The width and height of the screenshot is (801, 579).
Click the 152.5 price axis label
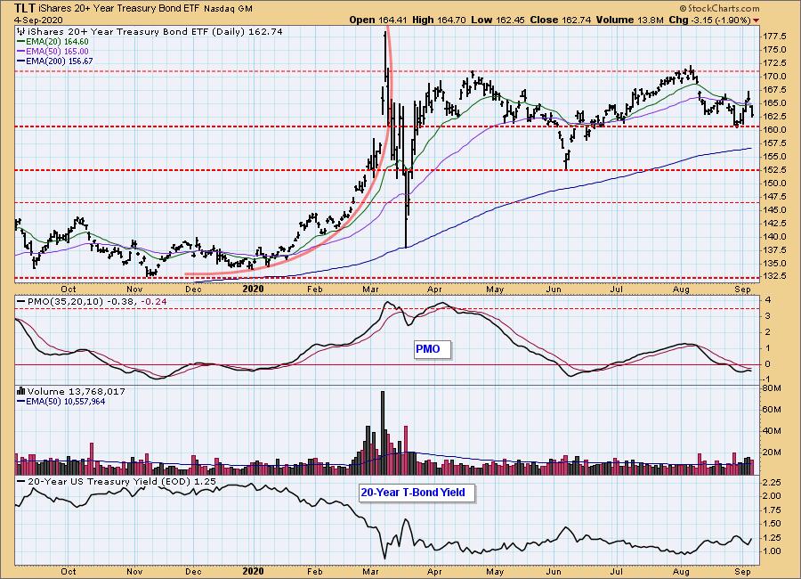[773, 170]
